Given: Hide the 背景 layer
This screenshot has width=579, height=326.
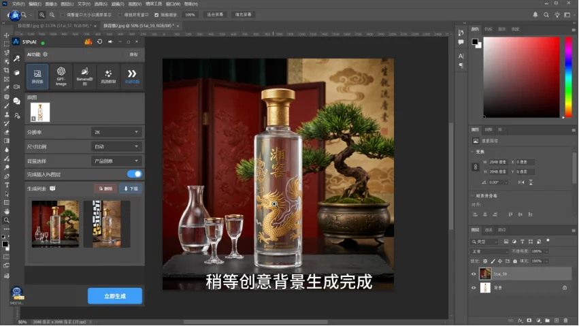Looking at the screenshot, I should pos(474,288).
